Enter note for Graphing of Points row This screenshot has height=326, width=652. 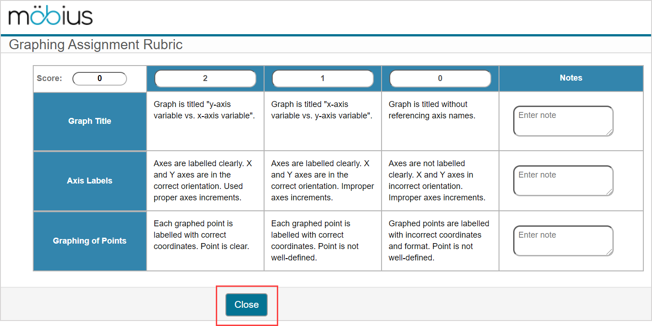pos(563,241)
